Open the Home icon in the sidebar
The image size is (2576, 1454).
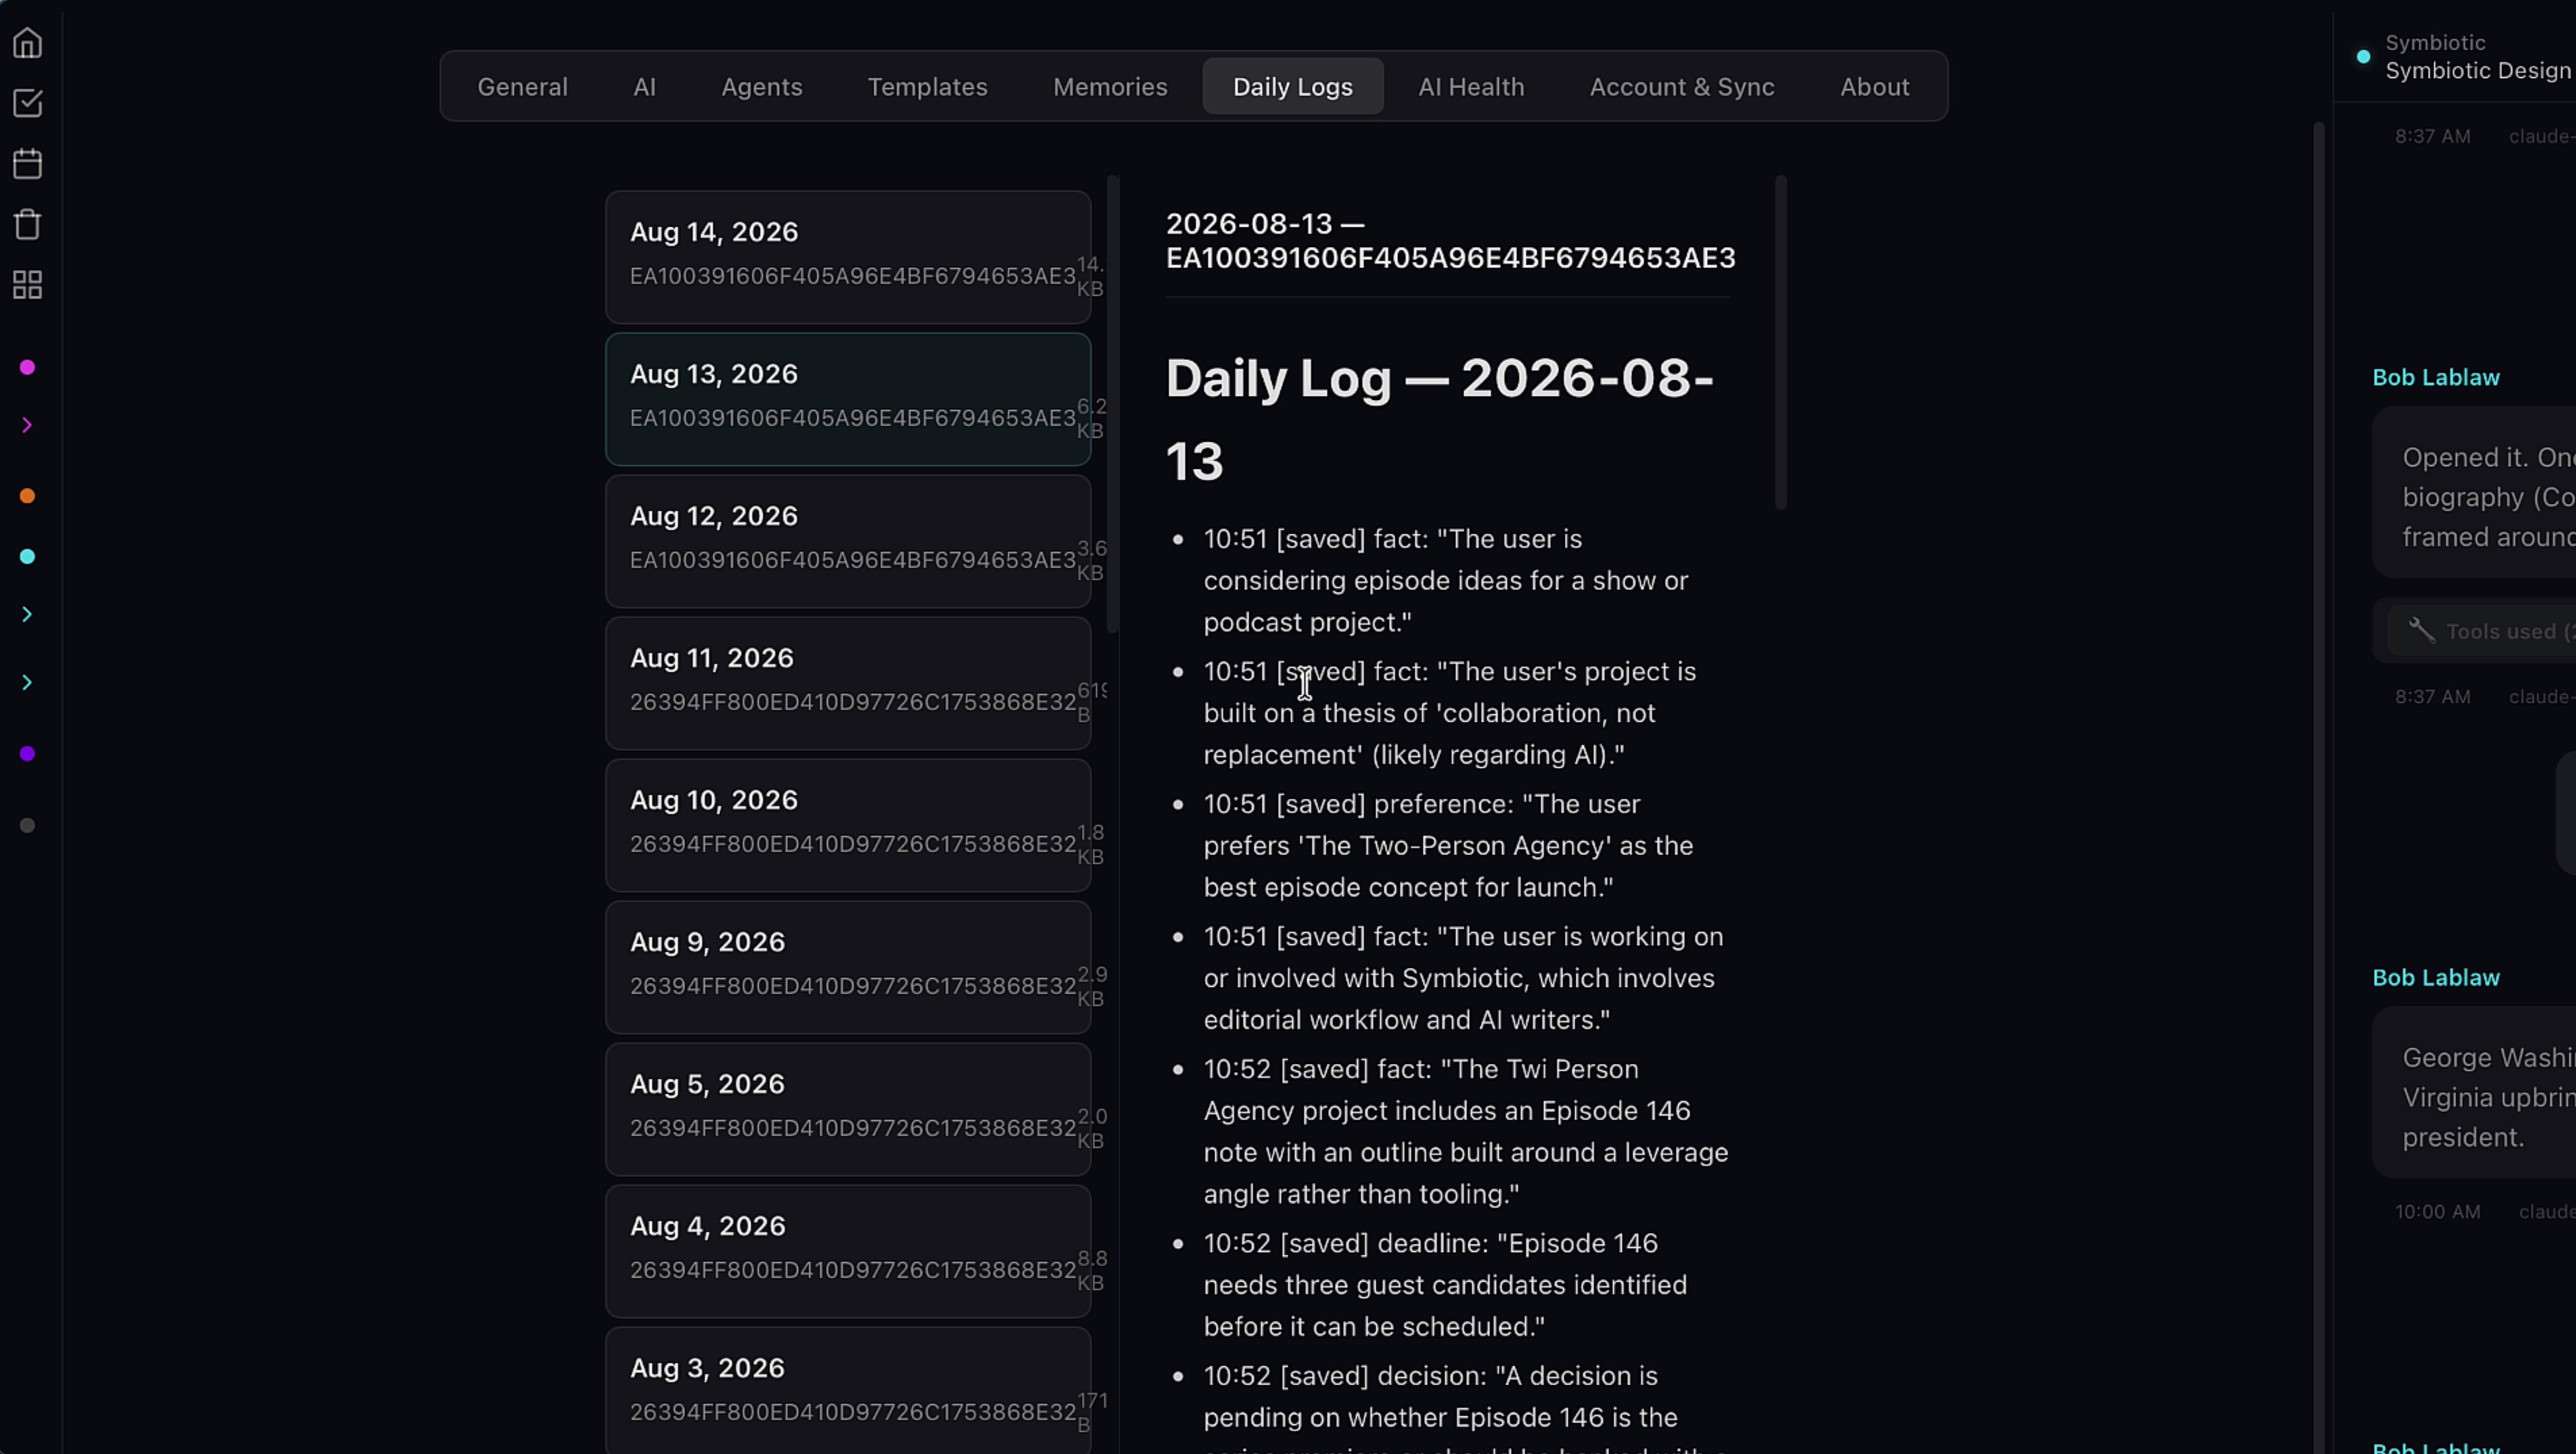click(x=28, y=43)
